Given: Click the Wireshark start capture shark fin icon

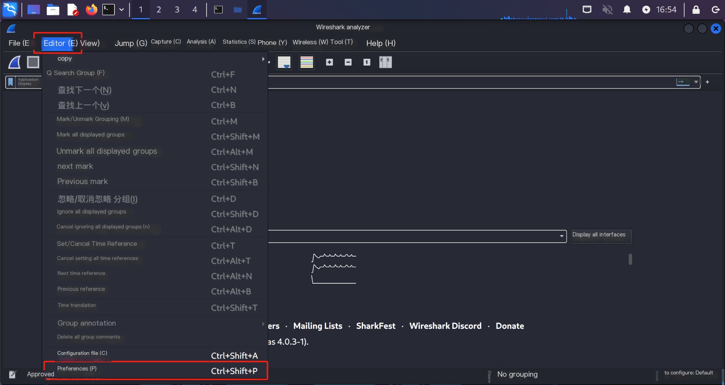Looking at the screenshot, I should (x=15, y=62).
